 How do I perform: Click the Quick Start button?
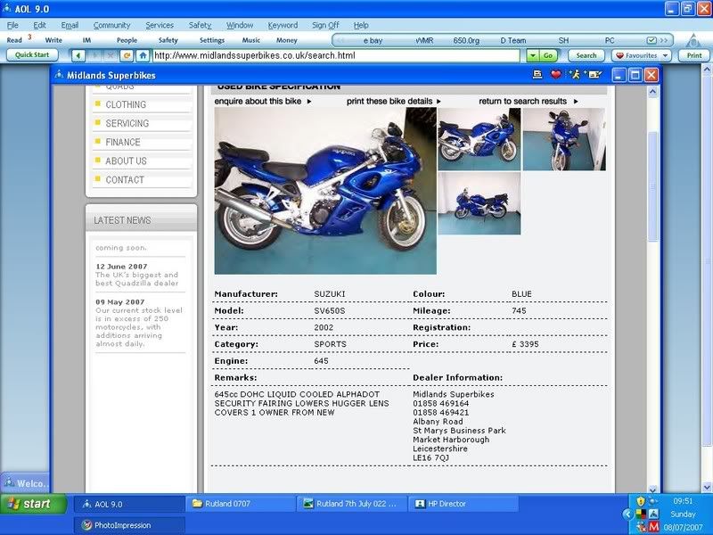point(32,54)
